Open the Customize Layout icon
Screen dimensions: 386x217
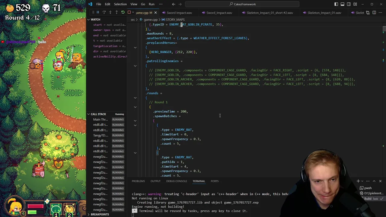(x=355, y=4)
